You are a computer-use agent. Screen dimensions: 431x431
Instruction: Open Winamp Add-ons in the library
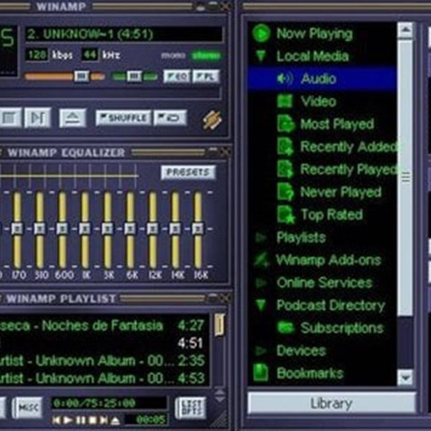pyautogui.click(x=329, y=260)
